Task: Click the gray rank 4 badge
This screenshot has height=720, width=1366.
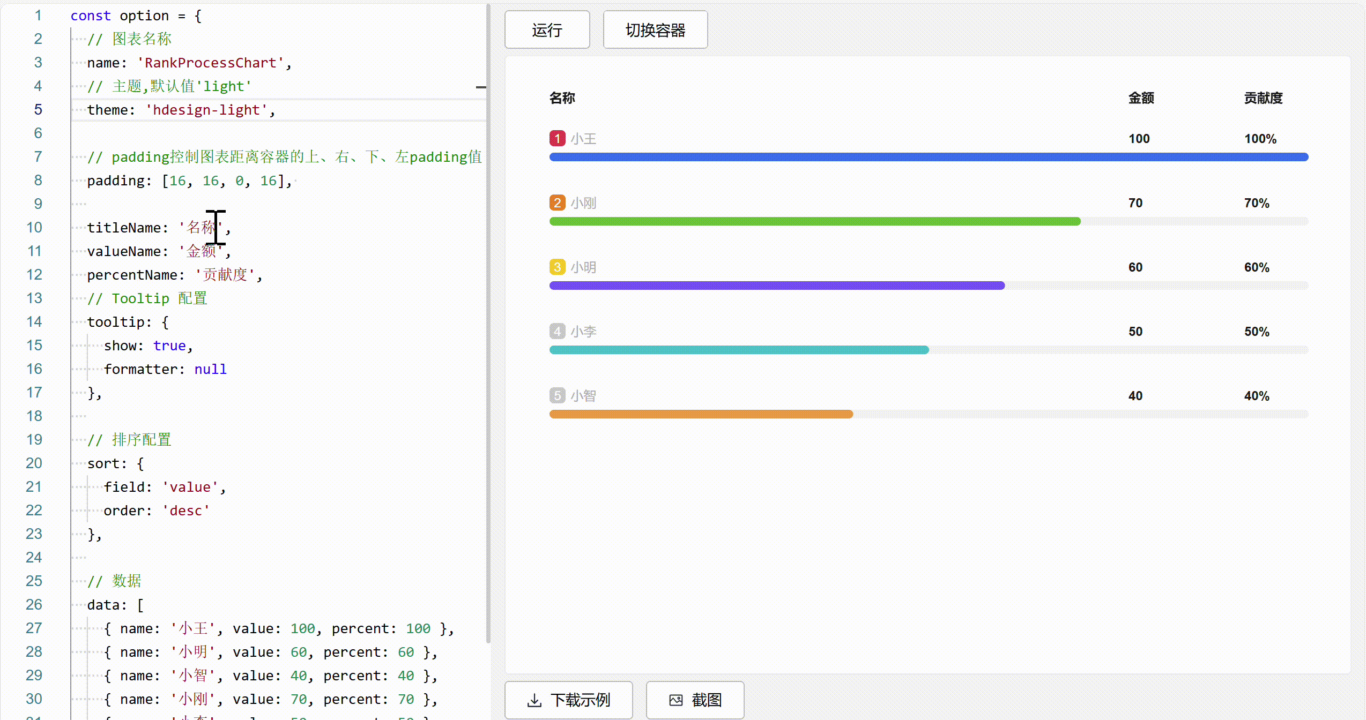Action: [557, 332]
